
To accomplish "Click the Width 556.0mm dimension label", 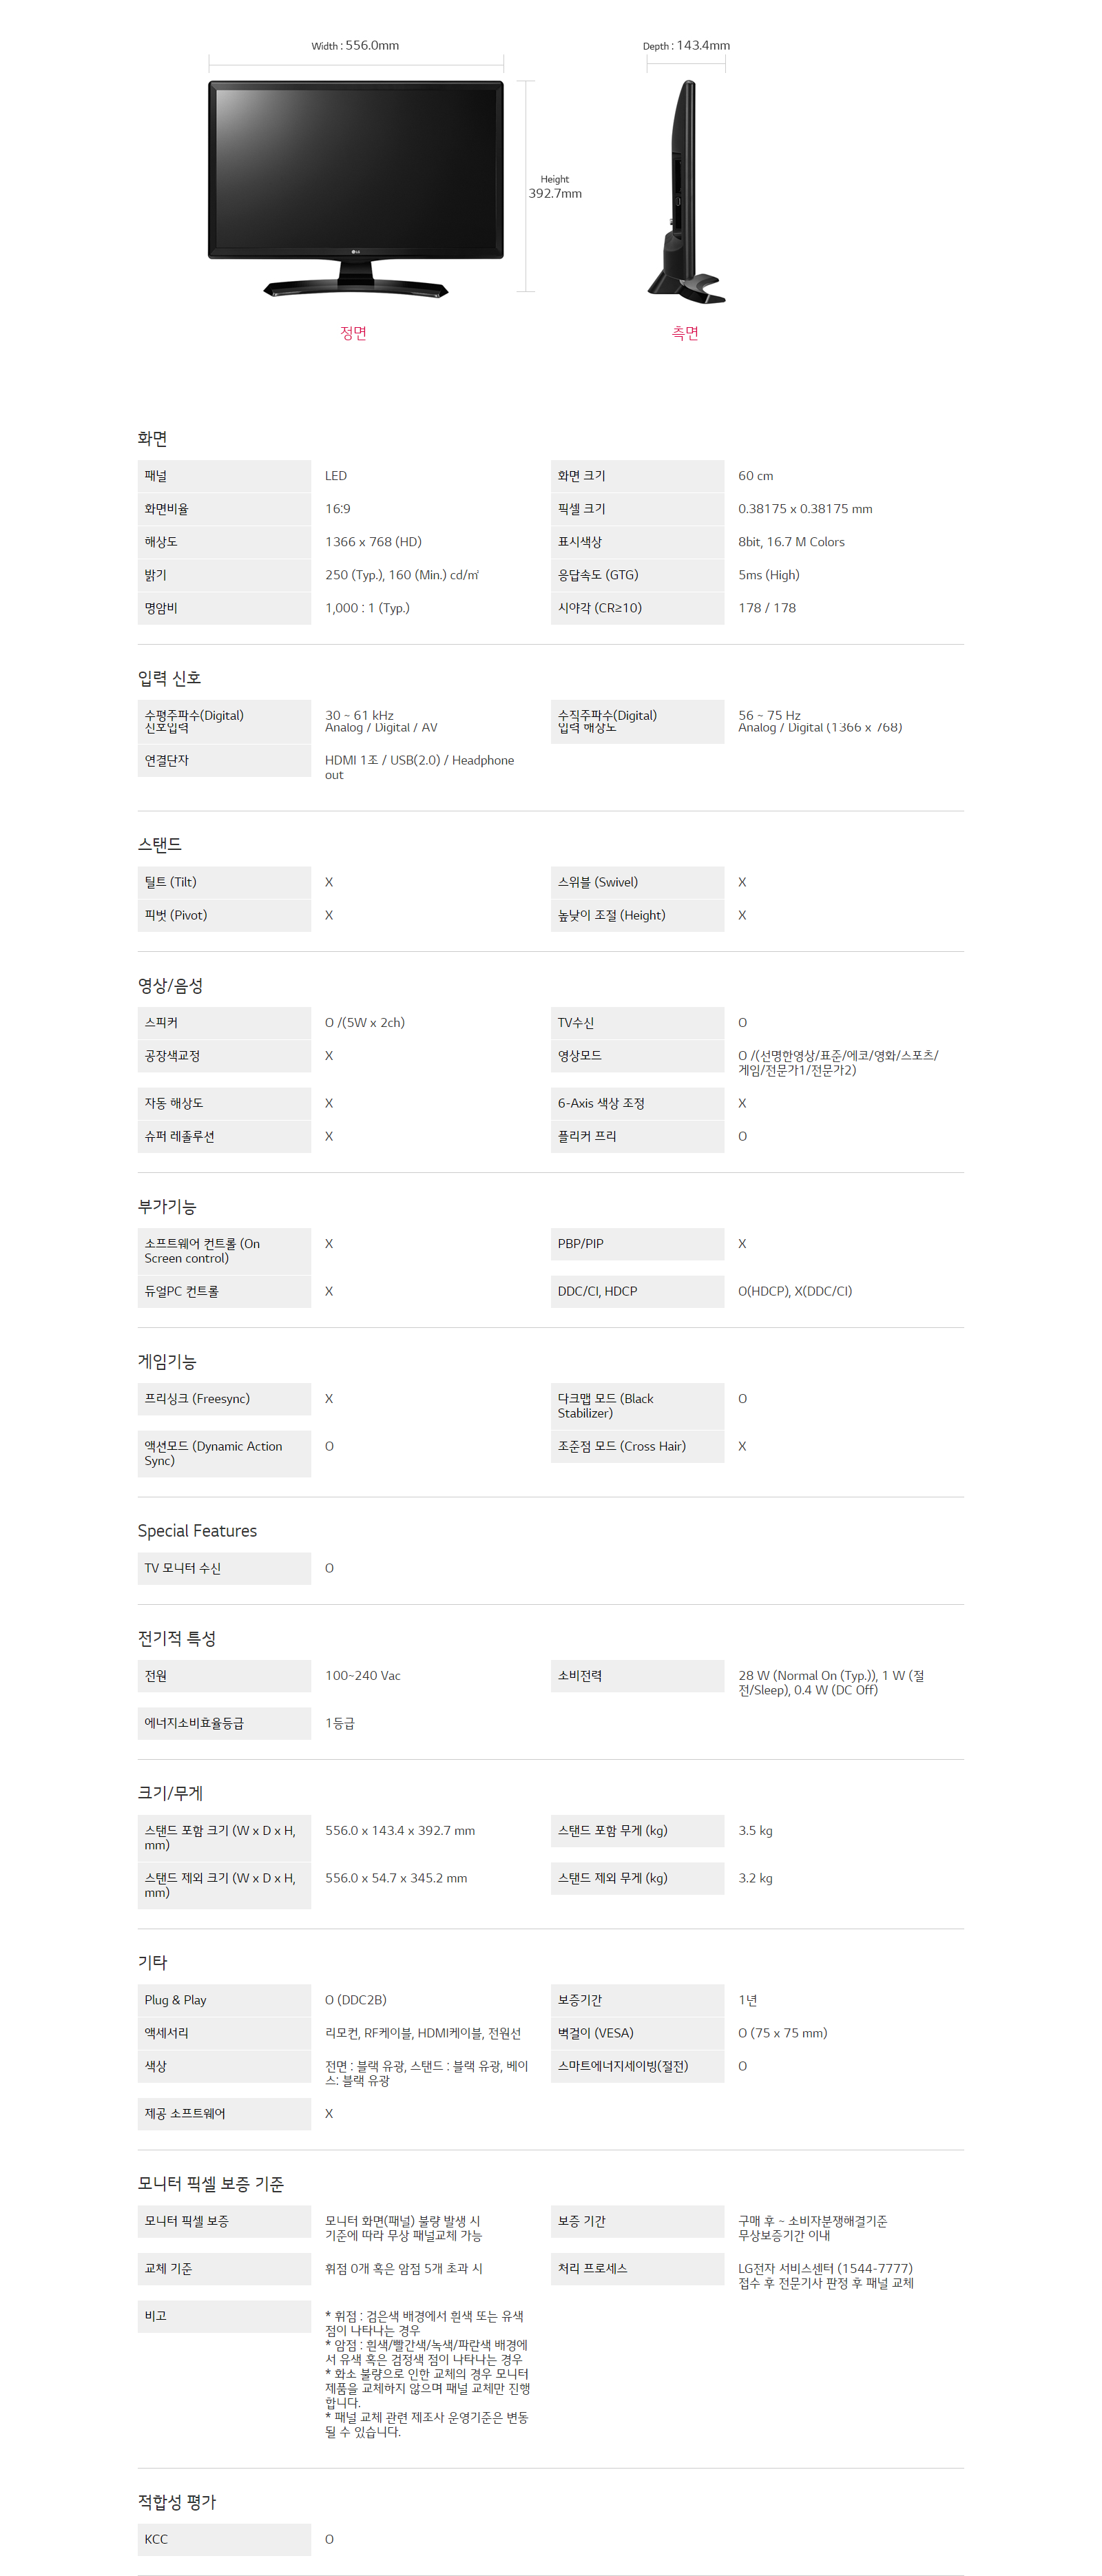I will coord(355,46).
